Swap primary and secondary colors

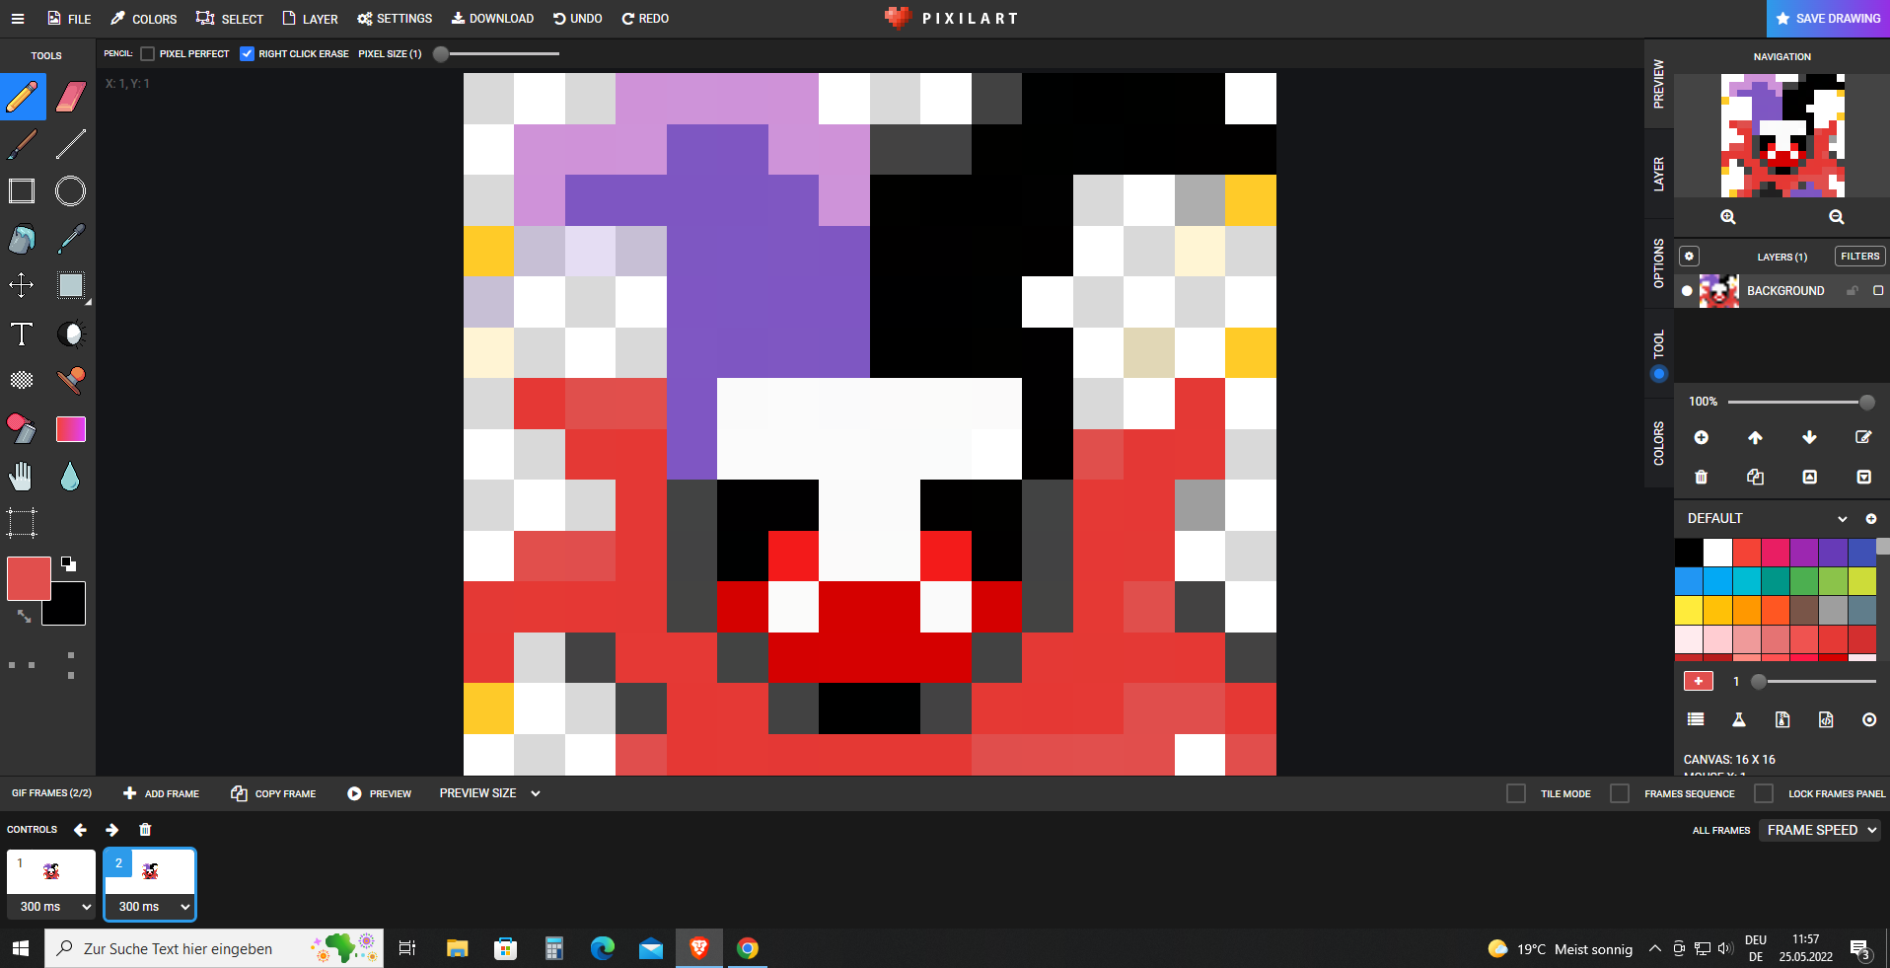point(24,616)
